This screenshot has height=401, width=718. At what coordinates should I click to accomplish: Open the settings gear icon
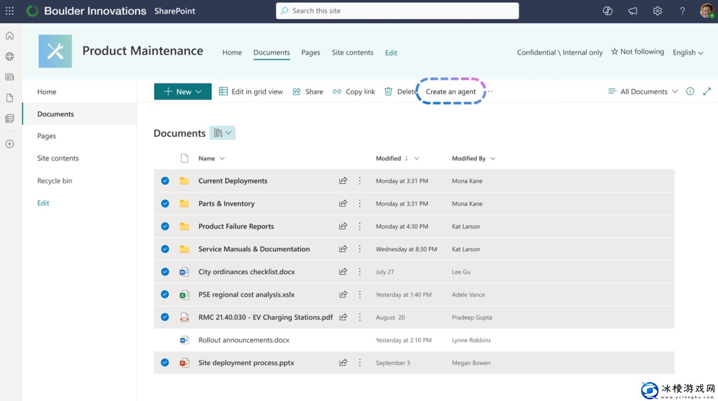[657, 11]
